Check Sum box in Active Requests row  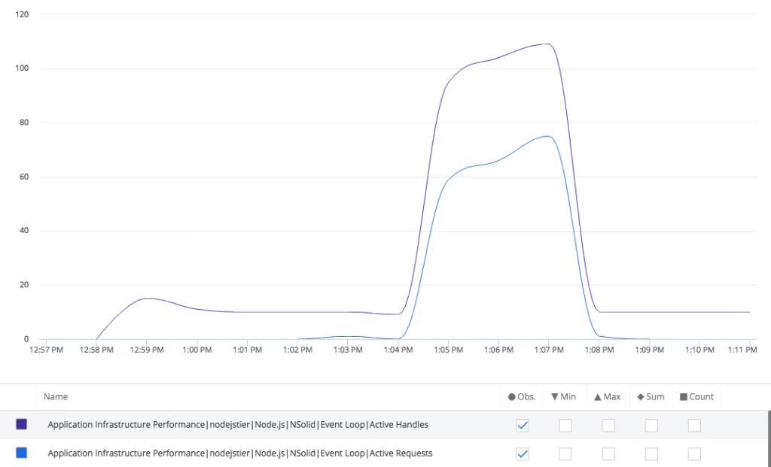point(651,454)
